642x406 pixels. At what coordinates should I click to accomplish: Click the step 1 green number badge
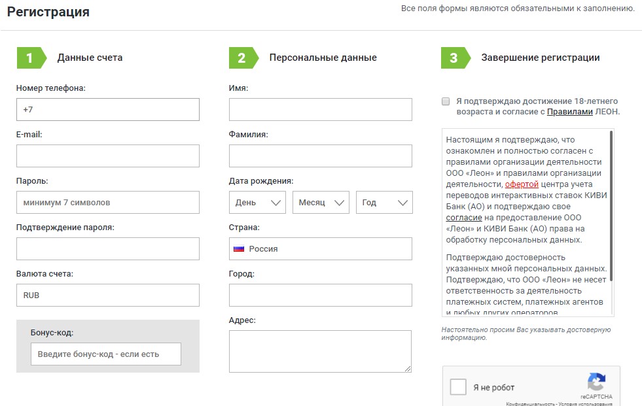point(29,58)
